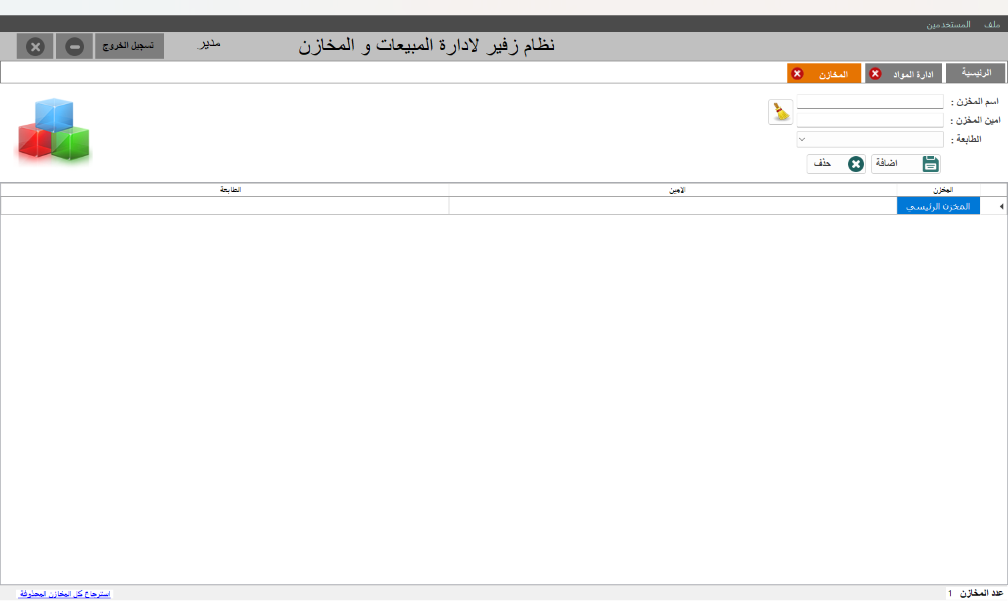Image resolution: width=1008 pixels, height=601 pixels.
Task: Click the مدير user label
Action: [x=209, y=44]
